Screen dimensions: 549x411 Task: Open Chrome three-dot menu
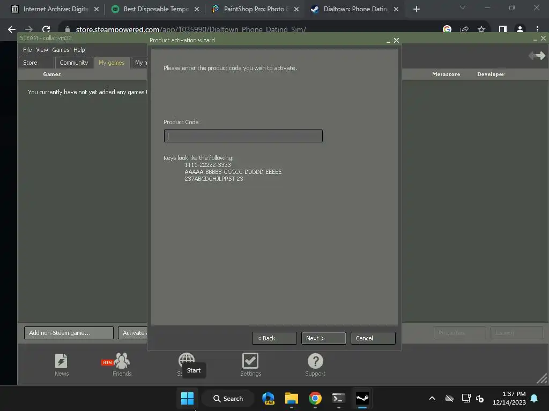pyautogui.click(x=537, y=29)
